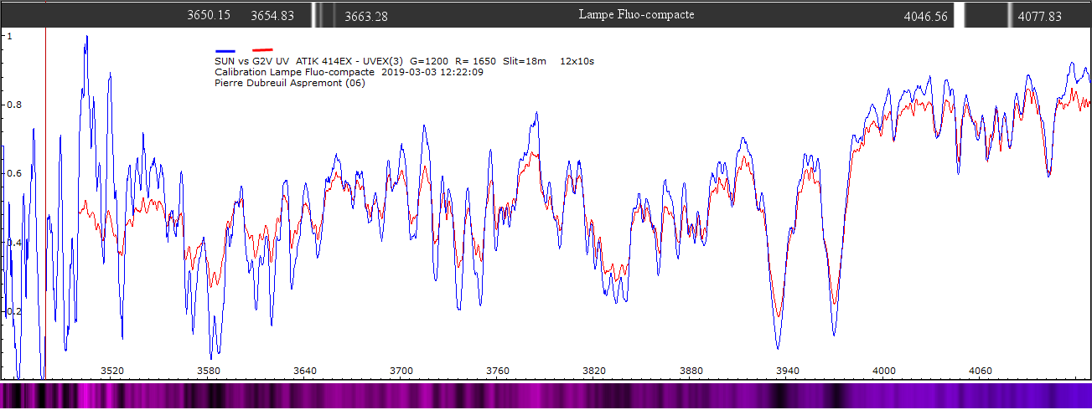Click the Lampe Fluo-compacte title in top strip
The height and width of the screenshot is (410, 1092).
[x=637, y=15]
